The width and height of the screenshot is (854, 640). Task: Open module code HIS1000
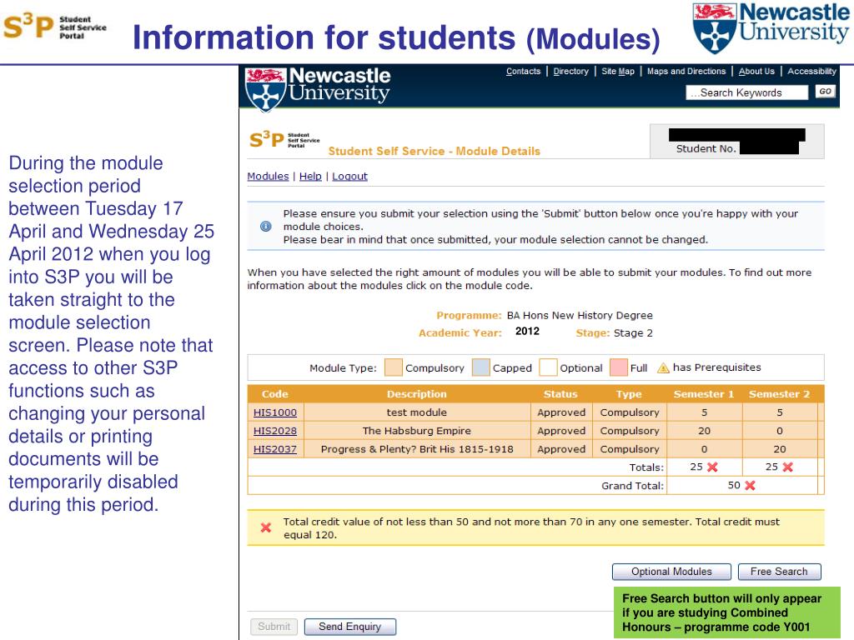(x=275, y=412)
